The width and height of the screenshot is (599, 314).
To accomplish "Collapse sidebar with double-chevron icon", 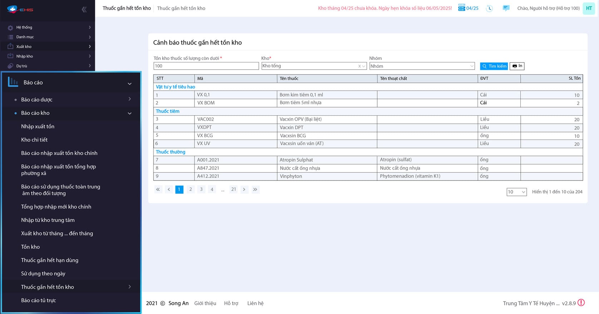I will point(84,10).
